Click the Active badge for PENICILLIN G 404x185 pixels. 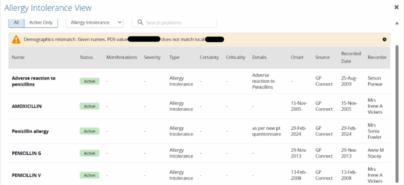coord(90,153)
